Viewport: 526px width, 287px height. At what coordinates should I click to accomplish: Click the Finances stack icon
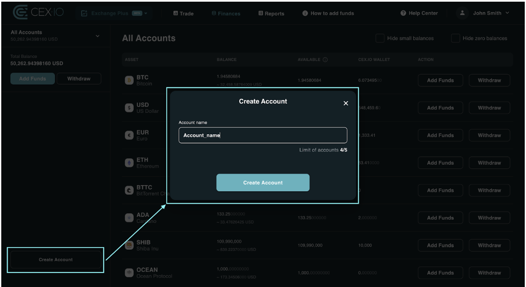click(214, 13)
